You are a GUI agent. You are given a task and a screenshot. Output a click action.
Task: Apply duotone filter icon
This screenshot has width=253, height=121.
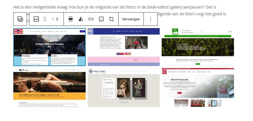[81, 19]
